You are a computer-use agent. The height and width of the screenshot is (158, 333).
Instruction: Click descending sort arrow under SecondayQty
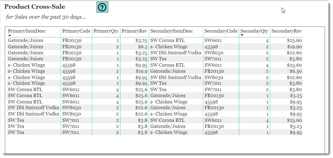pos(242,35)
